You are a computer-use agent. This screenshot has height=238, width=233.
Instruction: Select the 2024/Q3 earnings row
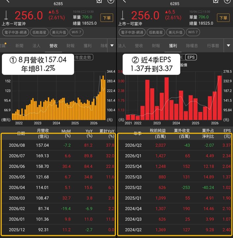175,219
